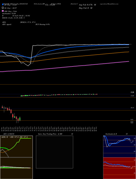The height and width of the screenshot is (179, 136).
Task: Click the 'ADX signal:' label
Action: point(7,24)
